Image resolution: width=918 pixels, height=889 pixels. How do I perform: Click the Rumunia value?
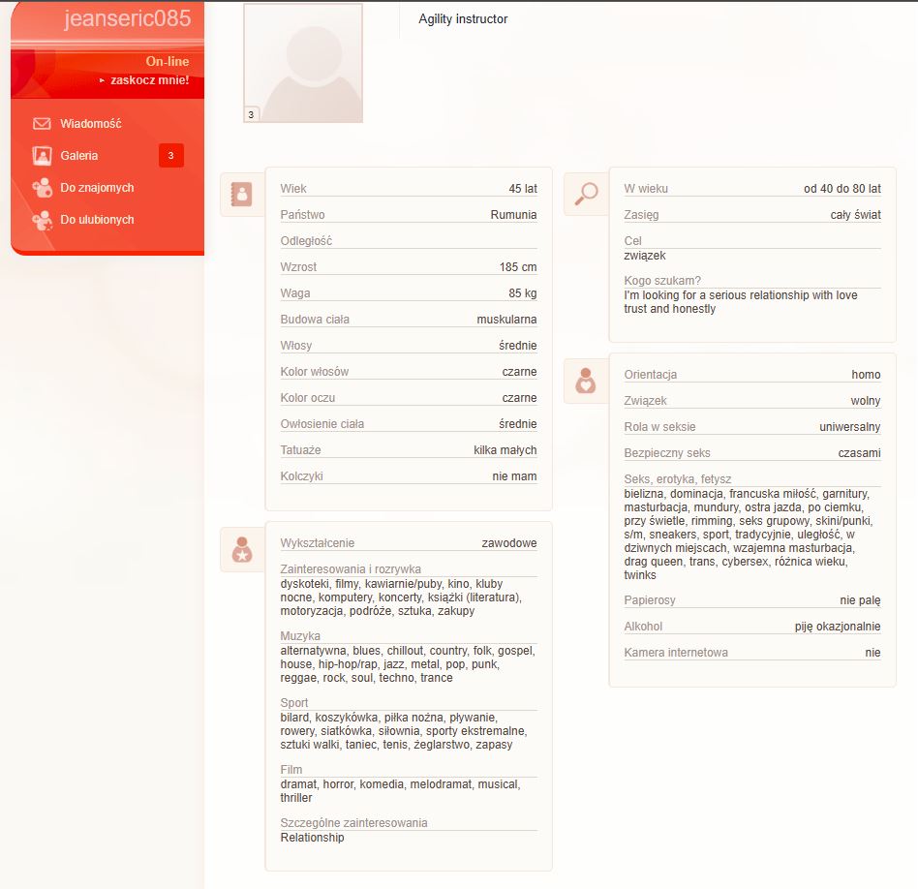(x=513, y=215)
